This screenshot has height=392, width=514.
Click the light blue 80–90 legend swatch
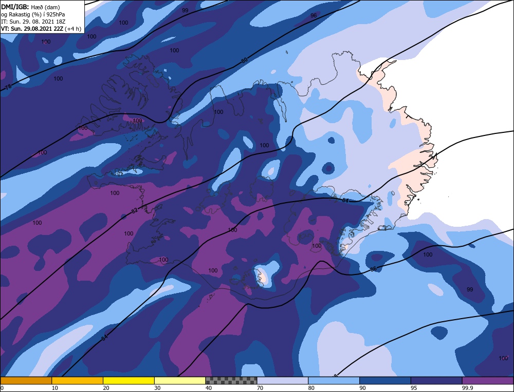coord(334,381)
